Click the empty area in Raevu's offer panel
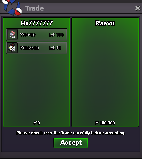 point(105,73)
